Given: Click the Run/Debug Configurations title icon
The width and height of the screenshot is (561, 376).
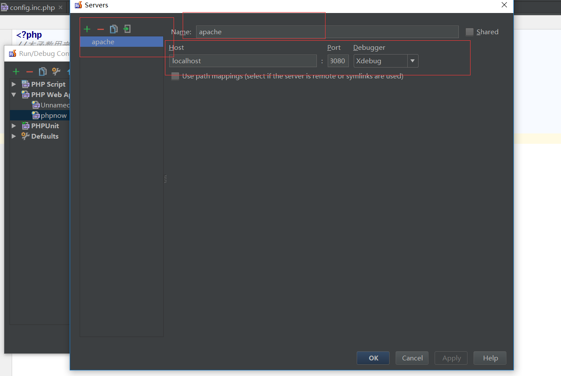Looking at the screenshot, I should [x=13, y=54].
